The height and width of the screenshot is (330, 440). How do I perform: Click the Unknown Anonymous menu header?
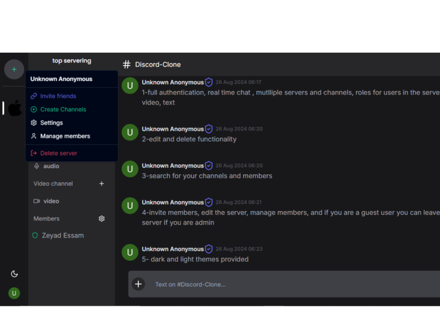click(x=61, y=79)
